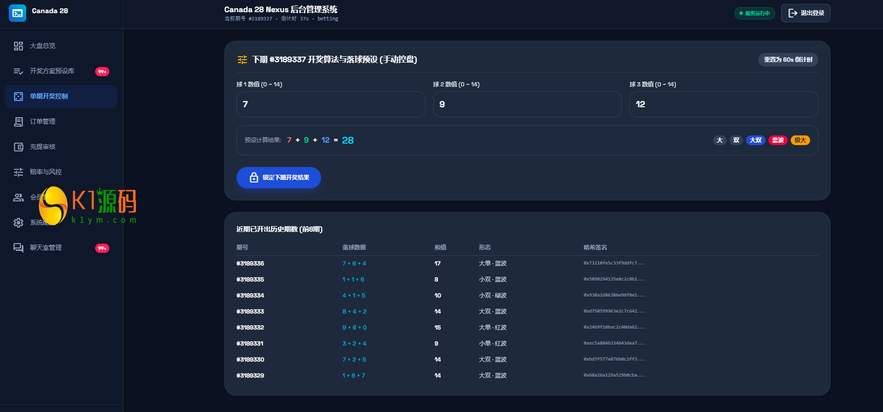Click the 退出登录 logout button
Image resolution: width=883 pixels, height=412 pixels.
[806, 13]
